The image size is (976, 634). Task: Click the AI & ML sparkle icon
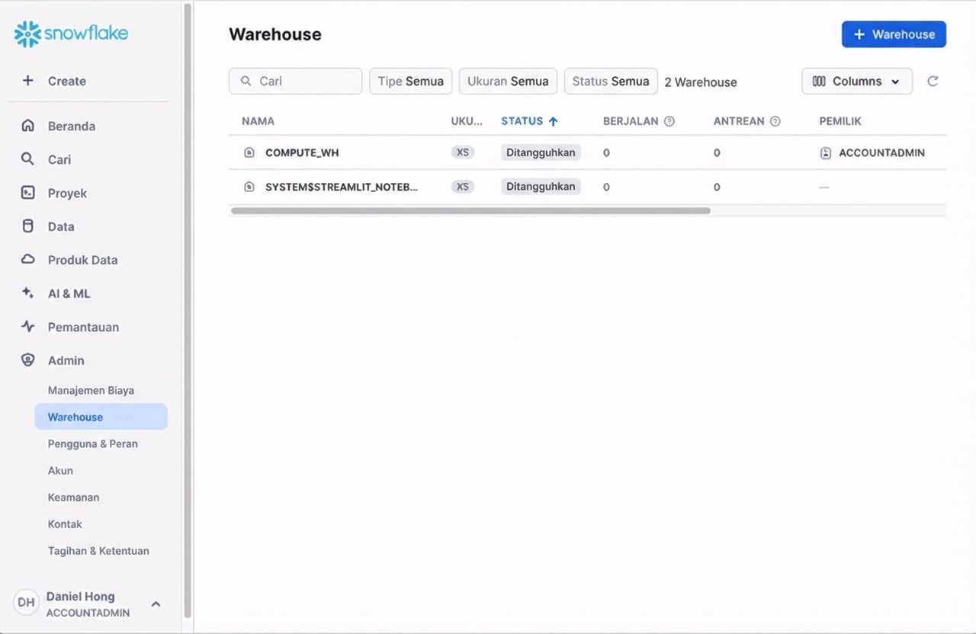(28, 293)
